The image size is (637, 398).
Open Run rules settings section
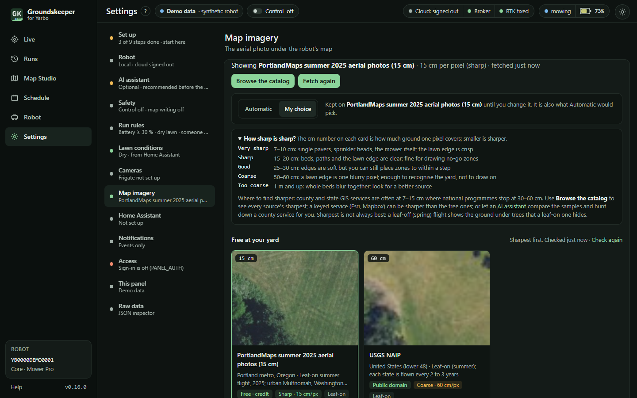click(x=159, y=129)
